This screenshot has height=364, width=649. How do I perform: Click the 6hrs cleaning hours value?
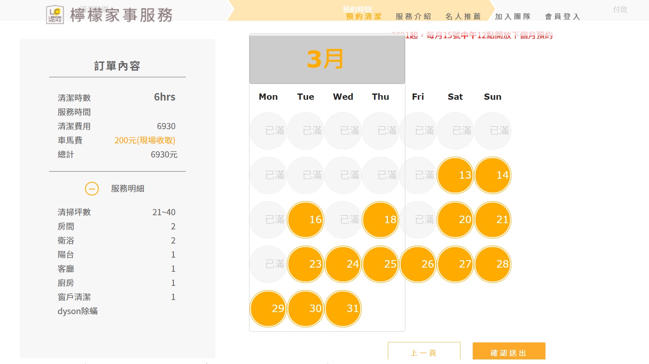(x=165, y=97)
